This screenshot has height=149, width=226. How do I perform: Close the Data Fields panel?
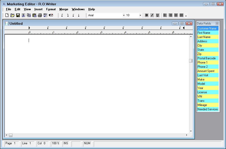217,23
